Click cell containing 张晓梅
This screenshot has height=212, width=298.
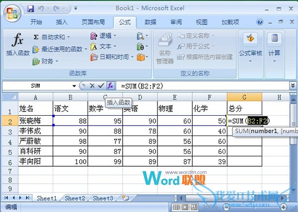36,121
